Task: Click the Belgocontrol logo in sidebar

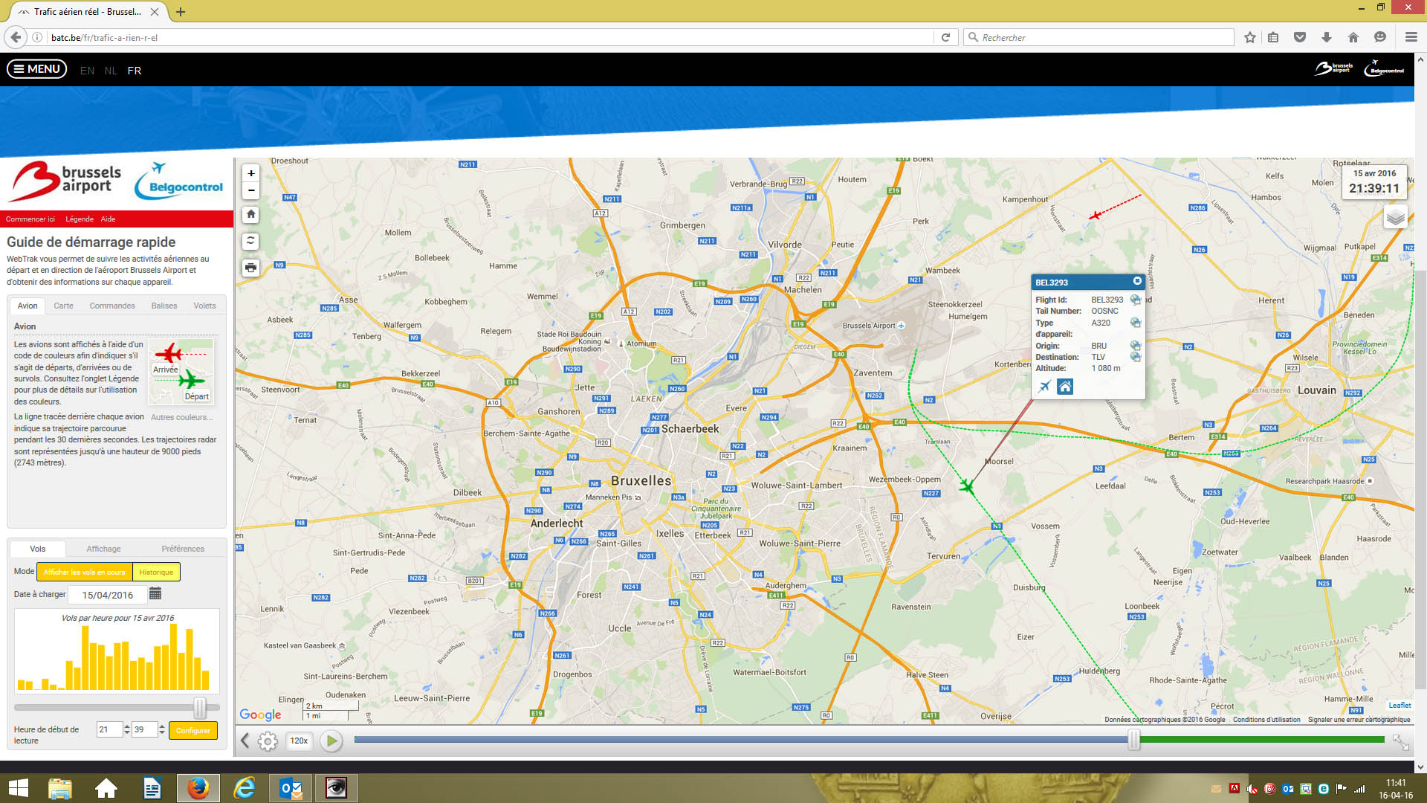Action: (178, 181)
